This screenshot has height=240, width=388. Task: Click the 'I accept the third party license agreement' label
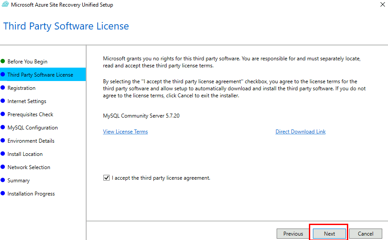[161, 178]
